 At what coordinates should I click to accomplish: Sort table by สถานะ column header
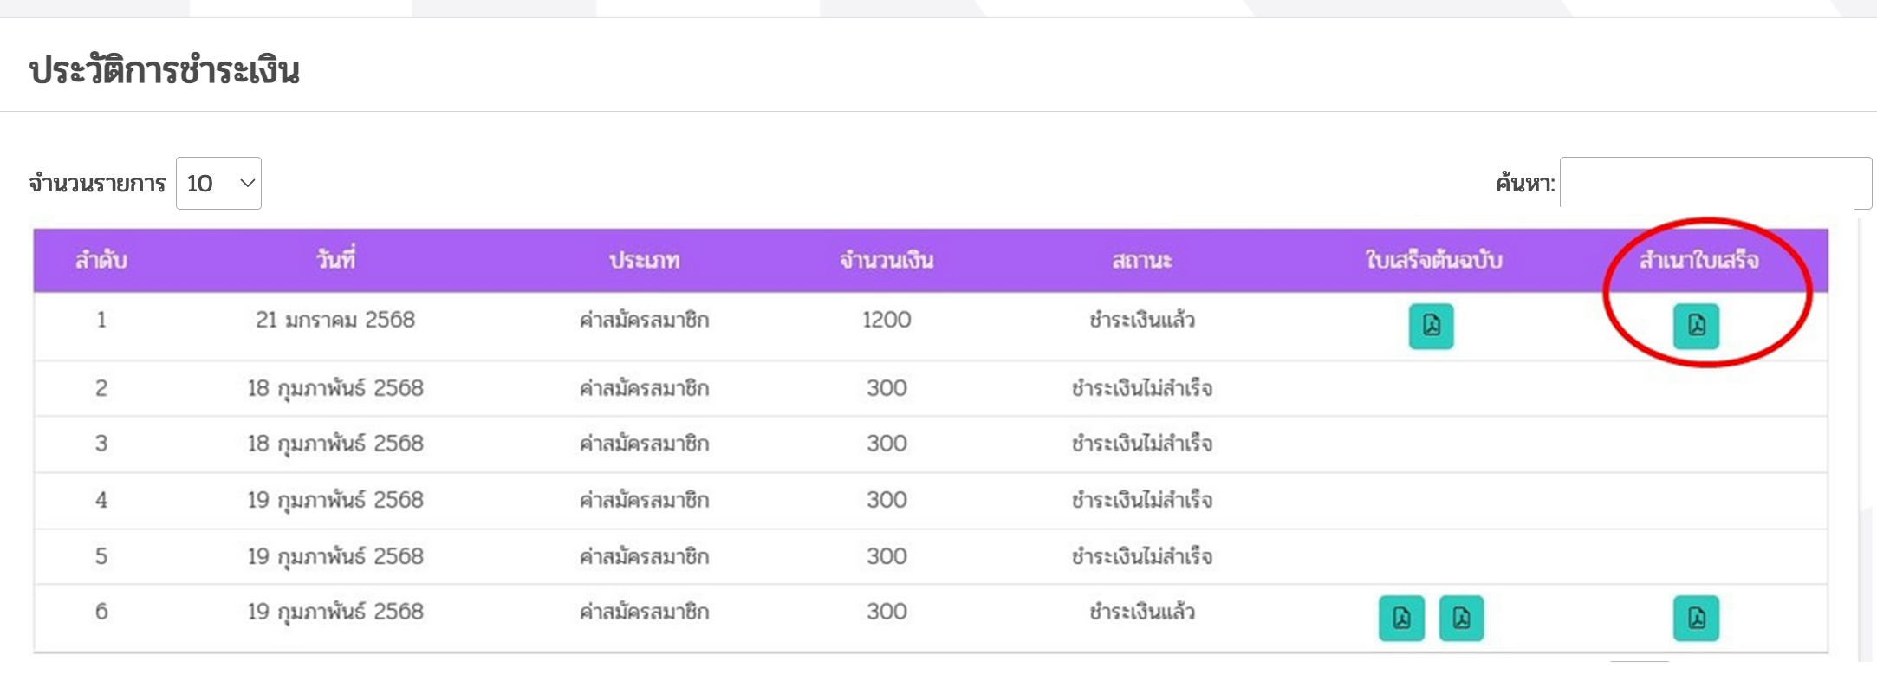click(1142, 260)
